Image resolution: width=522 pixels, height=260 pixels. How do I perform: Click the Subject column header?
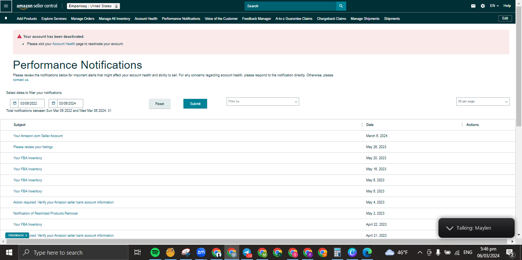pyautogui.click(x=19, y=125)
